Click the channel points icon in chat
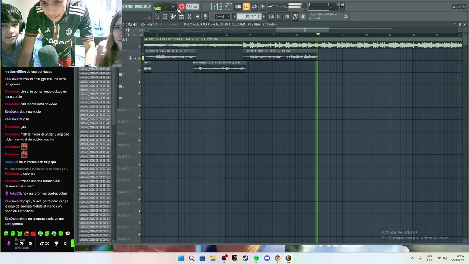The image size is (469, 264). (44, 243)
